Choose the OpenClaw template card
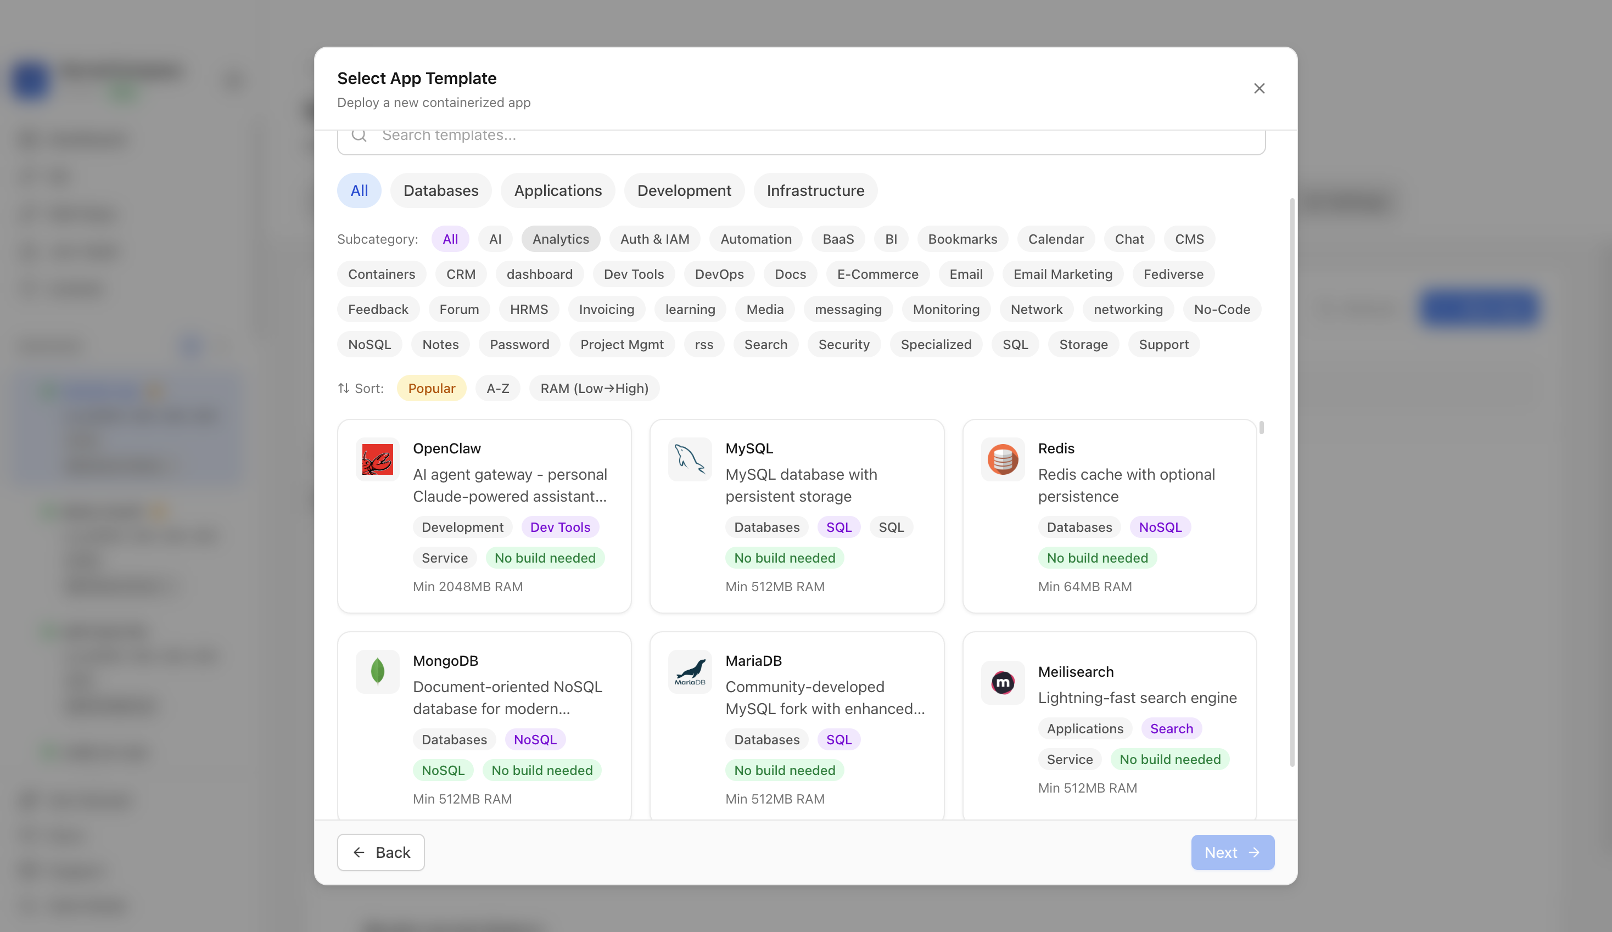 pyautogui.click(x=484, y=516)
